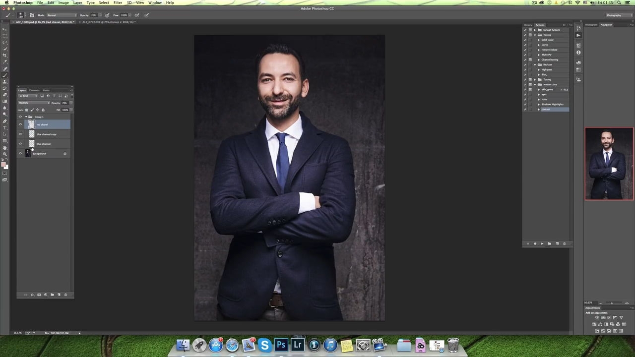This screenshot has width=635, height=357.
Task: Stop action recording in Actions panel
Action: (x=527, y=243)
